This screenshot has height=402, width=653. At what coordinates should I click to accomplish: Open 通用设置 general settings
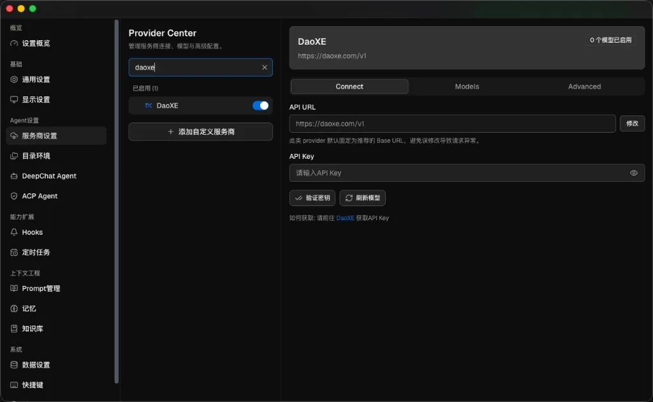click(x=56, y=80)
